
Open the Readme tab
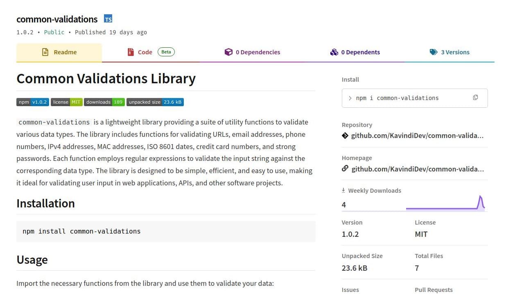coord(59,52)
